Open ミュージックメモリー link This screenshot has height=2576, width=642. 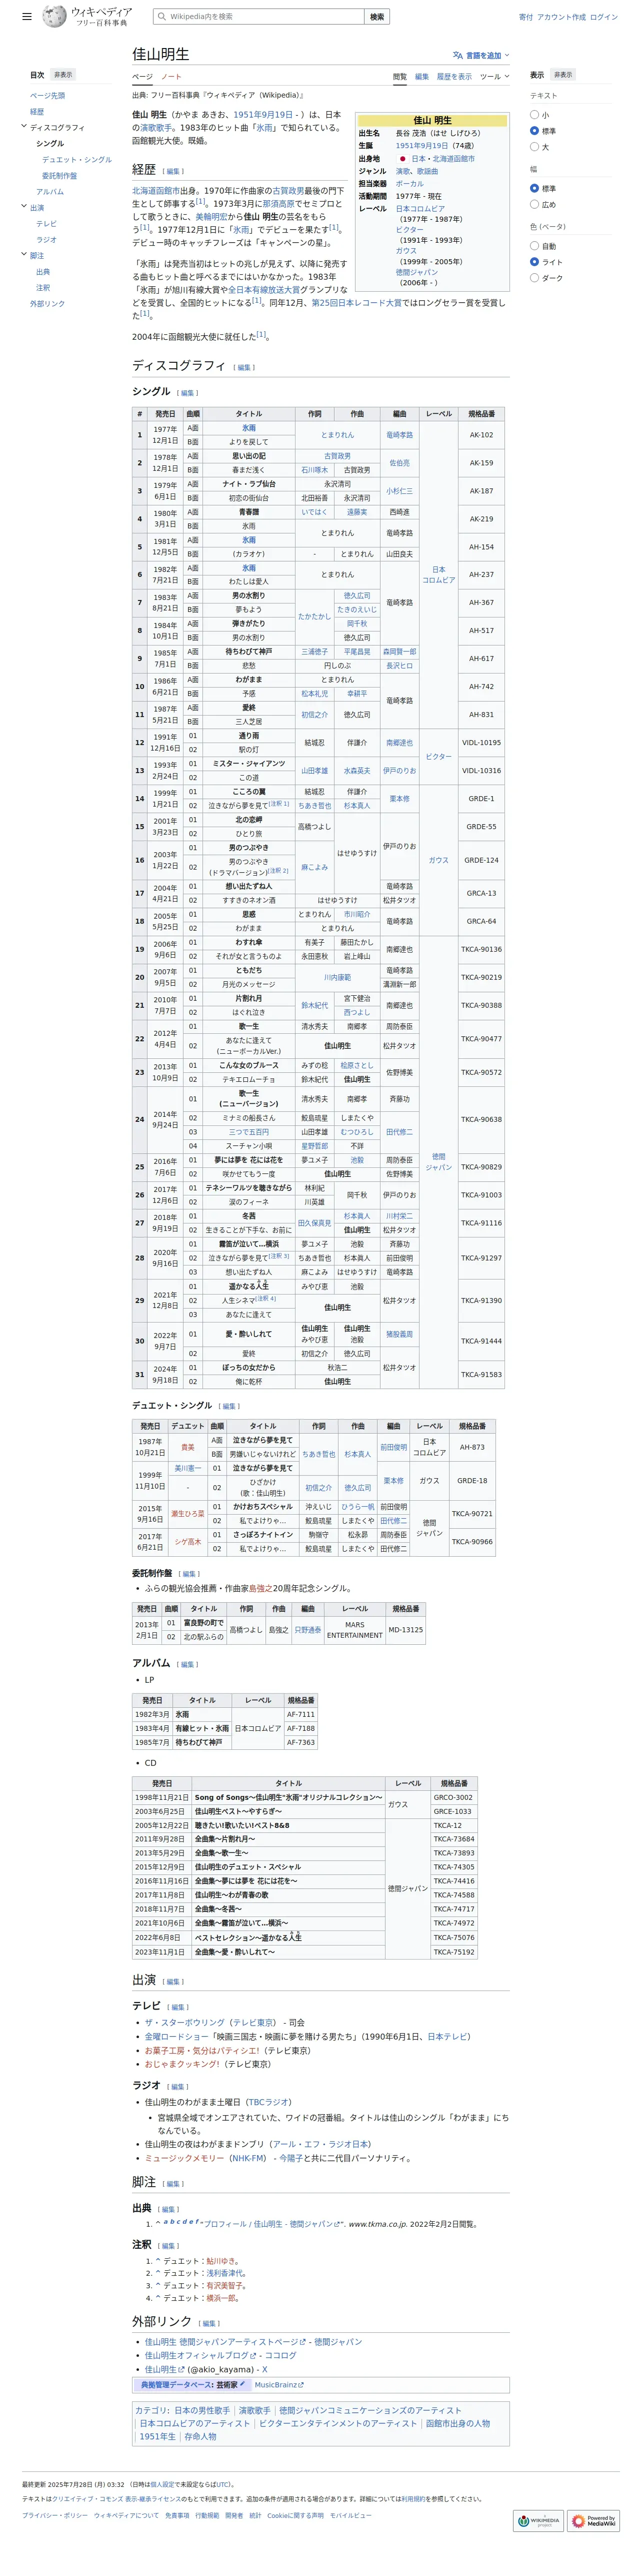[x=184, y=2158]
